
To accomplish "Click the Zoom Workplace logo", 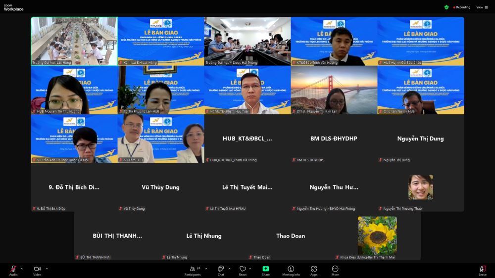I will 13,7.
